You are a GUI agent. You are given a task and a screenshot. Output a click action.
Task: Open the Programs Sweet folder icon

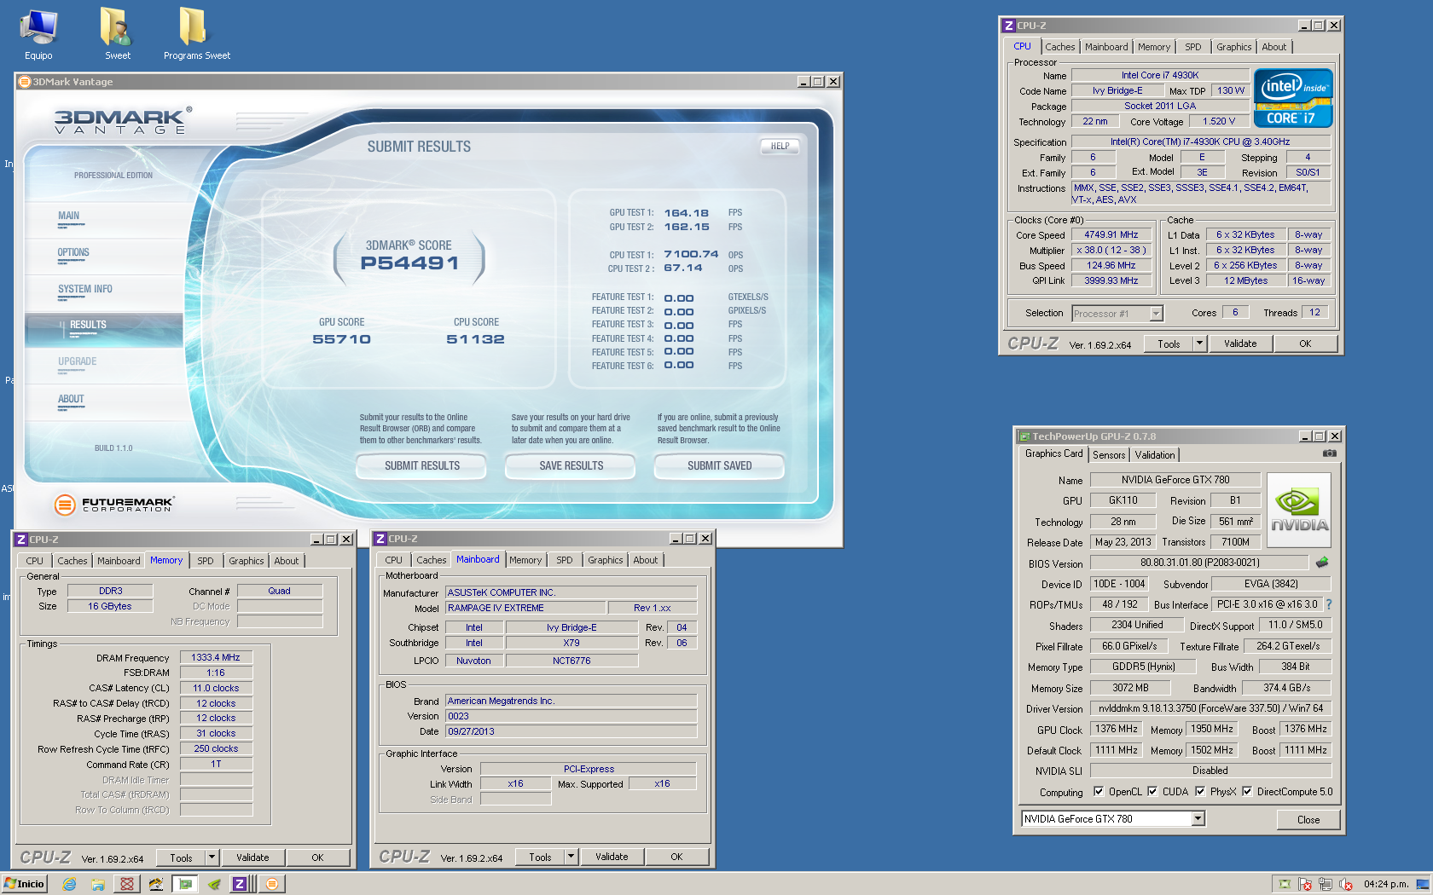(196, 34)
